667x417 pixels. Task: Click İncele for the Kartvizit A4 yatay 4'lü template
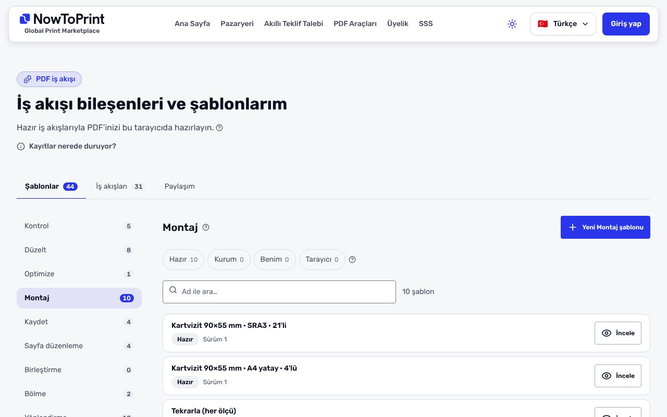[x=618, y=376]
